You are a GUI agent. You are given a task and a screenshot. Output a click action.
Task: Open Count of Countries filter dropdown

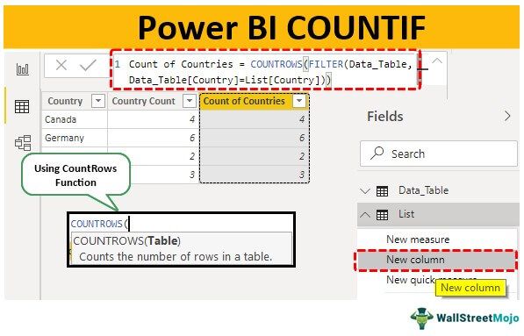tap(299, 101)
